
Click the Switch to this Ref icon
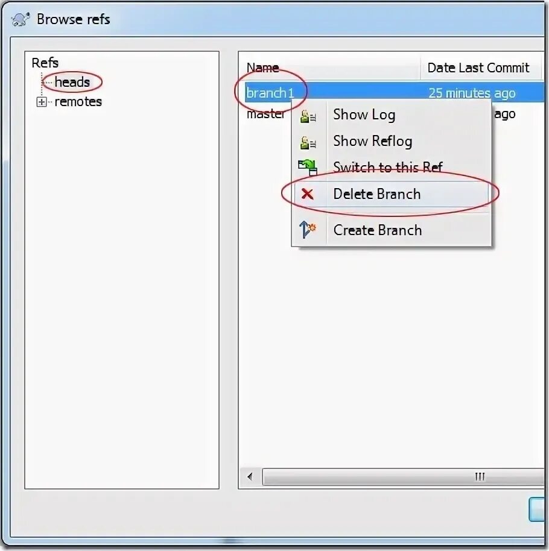pos(308,168)
